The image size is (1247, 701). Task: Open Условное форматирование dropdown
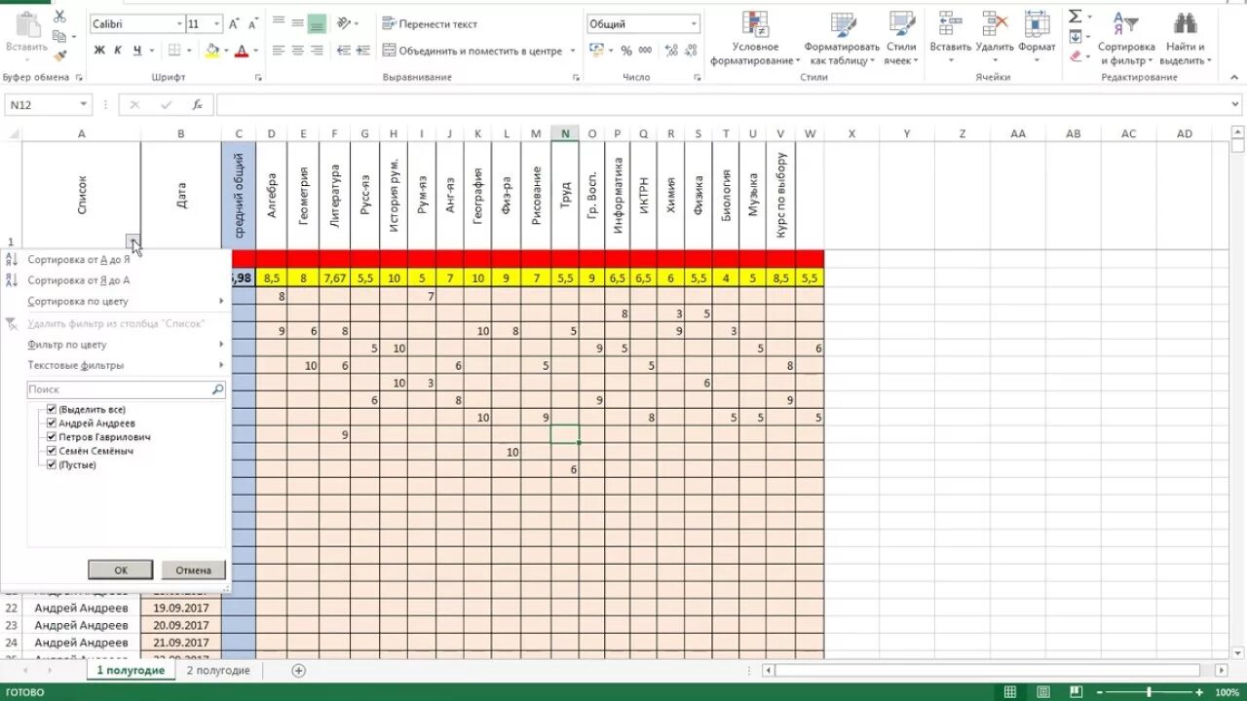pos(755,39)
